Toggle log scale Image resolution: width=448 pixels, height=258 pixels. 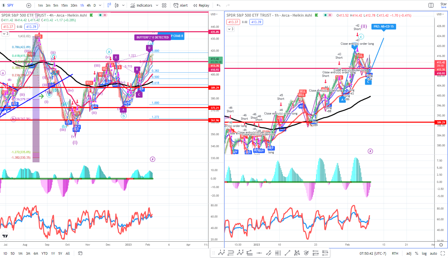click(424, 253)
